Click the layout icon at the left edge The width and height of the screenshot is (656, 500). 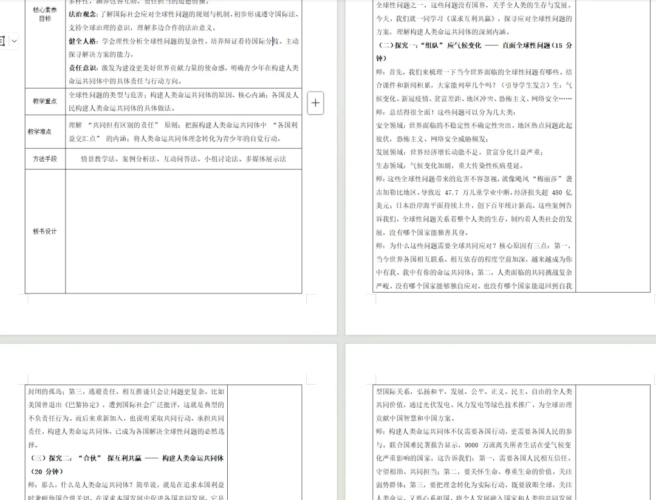tap(2, 41)
